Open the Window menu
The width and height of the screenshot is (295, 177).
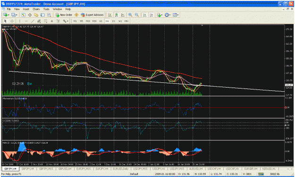pyautogui.click(x=57, y=9)
